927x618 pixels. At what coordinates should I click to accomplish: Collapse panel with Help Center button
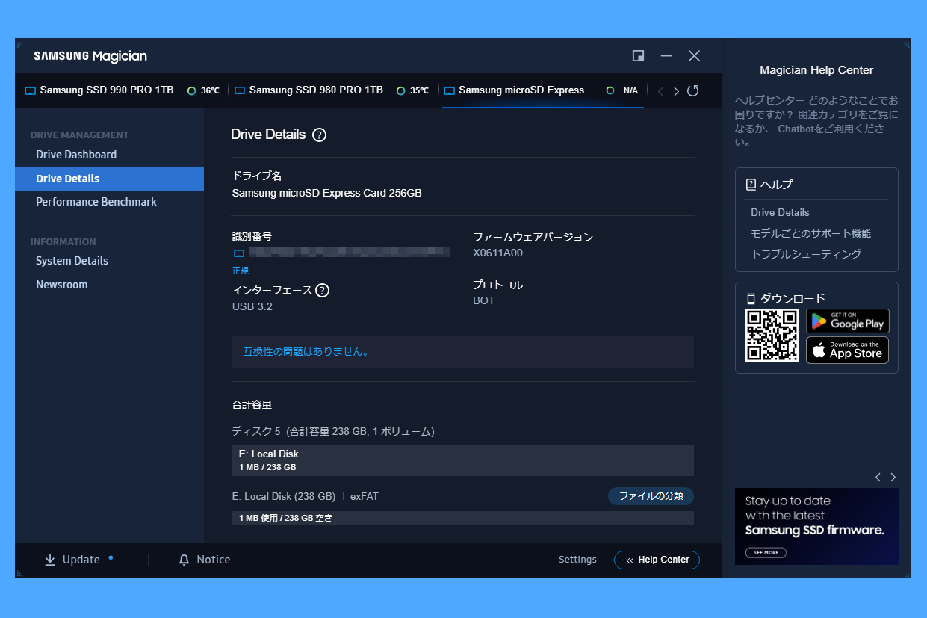pyautogui.click(x=657, y=560)
